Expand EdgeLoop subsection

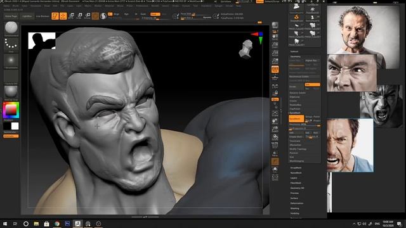pos(294,97)
